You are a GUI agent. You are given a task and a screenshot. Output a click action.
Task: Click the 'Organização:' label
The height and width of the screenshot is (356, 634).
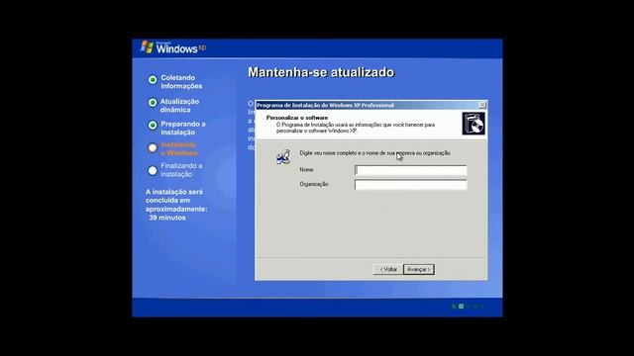click(x=314, y=184)
